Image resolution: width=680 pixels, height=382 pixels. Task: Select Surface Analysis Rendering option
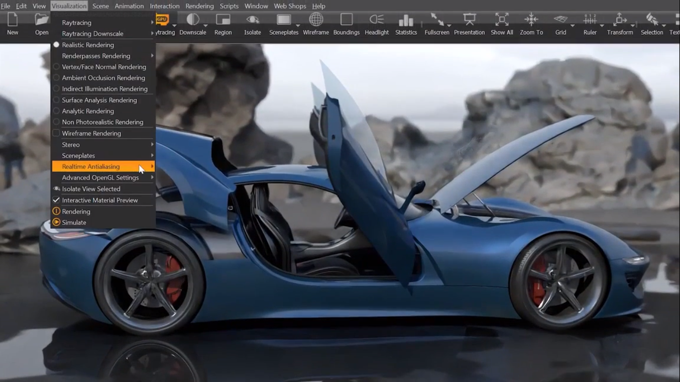[x=104, y=100]
